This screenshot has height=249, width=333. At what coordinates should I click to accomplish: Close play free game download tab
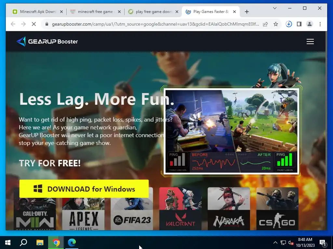point(177,12)
